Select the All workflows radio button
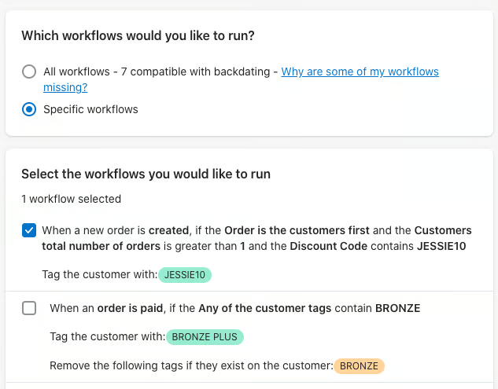 tap(29, 72)
